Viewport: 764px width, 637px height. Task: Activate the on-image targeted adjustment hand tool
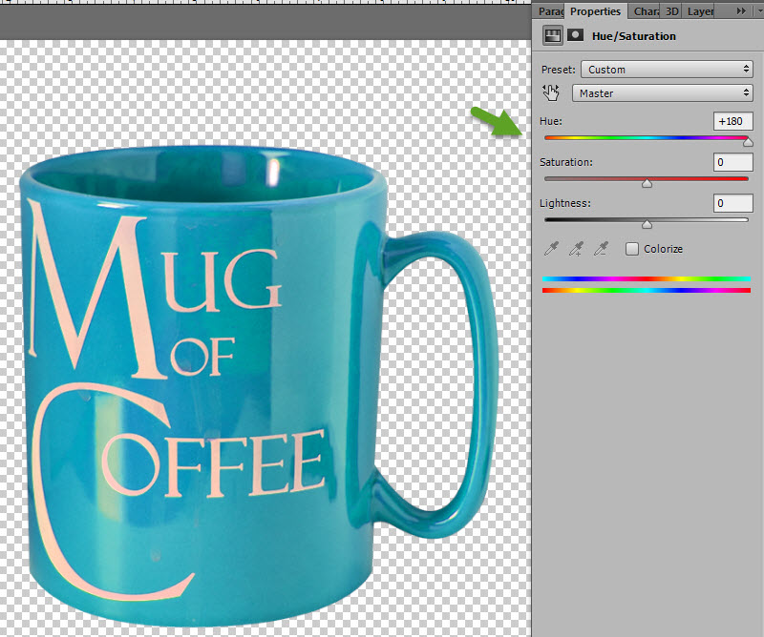[x=551, y=92]
